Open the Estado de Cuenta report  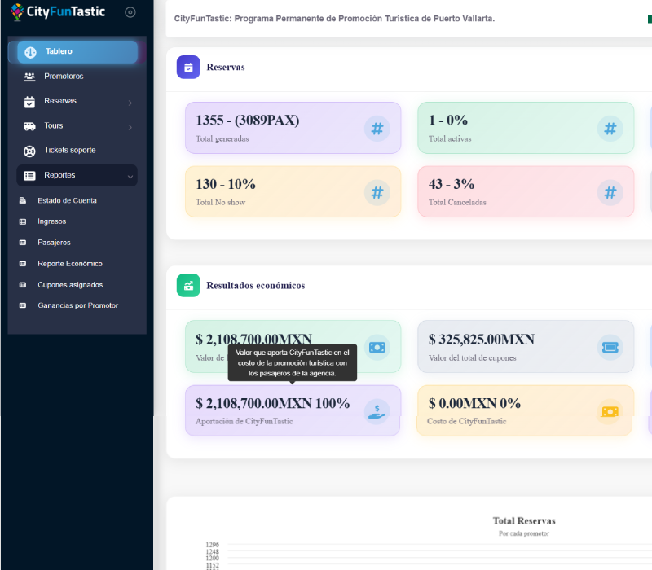pyautogui.click(x=67, y=200)
